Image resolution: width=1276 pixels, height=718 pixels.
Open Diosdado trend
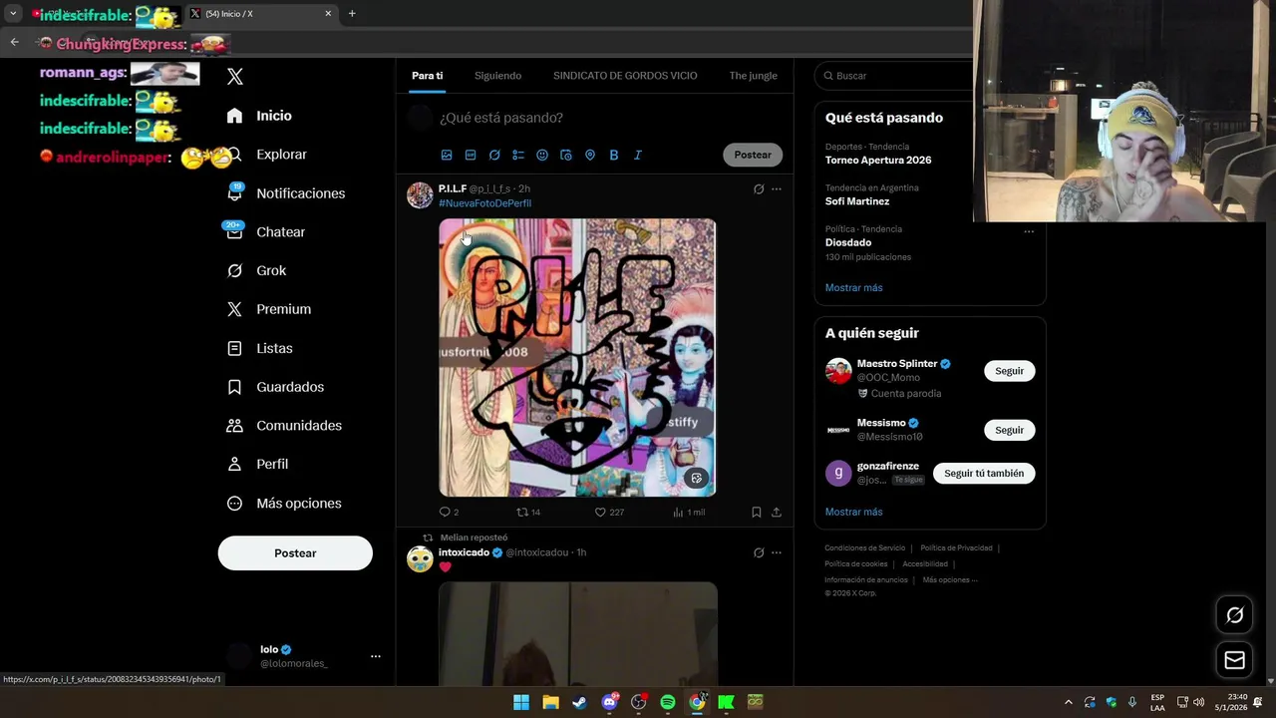tap(848, 242)
